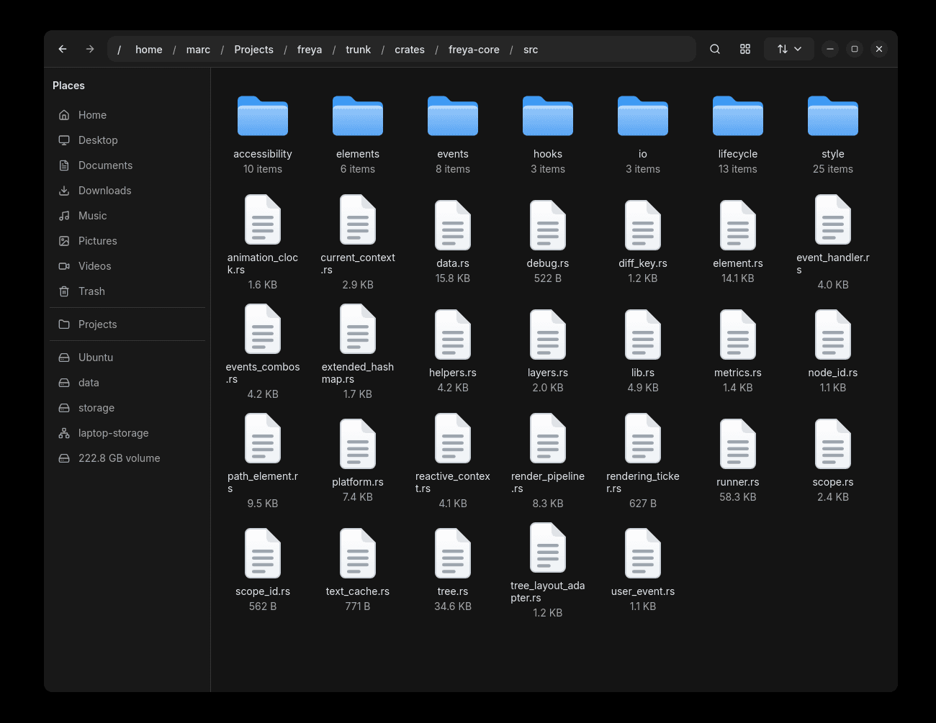Viewport: 936px width, 723px height.
Task: Open the elements folder icon
Action: (x=358, y=116)
